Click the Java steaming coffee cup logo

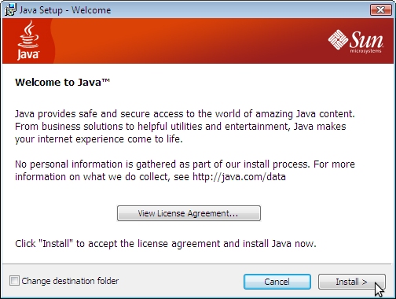[x=28, y=35]
